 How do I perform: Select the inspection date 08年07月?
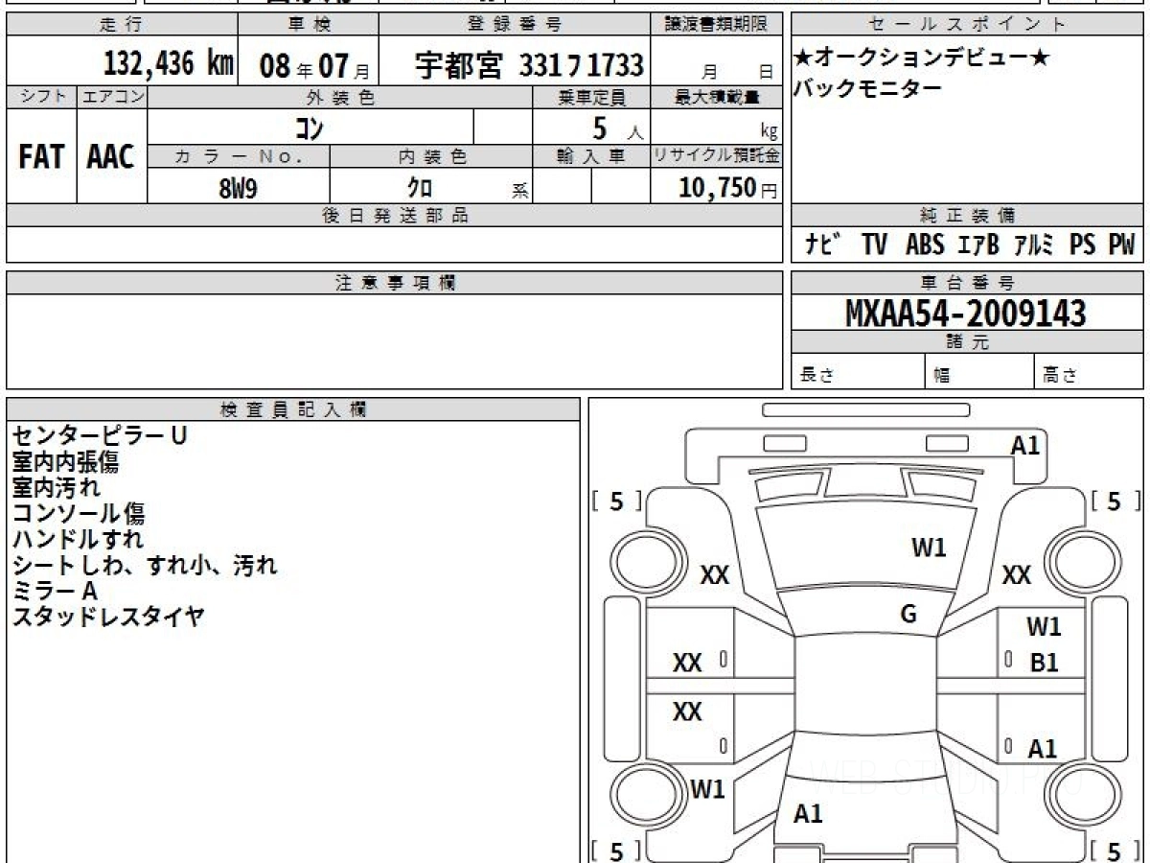(314, 66)
